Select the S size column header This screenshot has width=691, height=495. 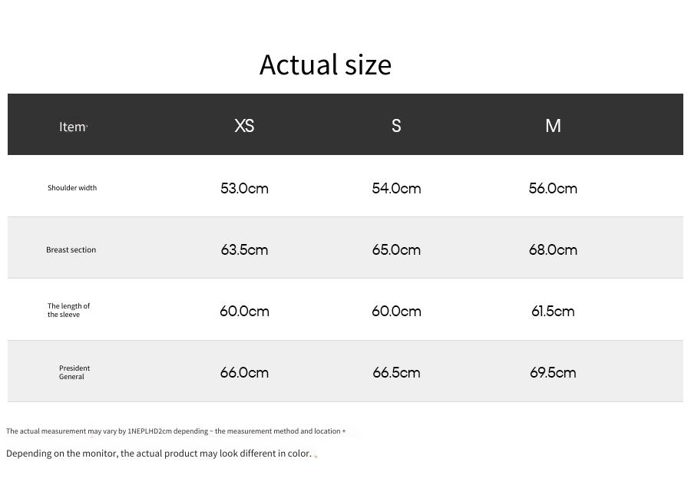[x=396, y=126]
